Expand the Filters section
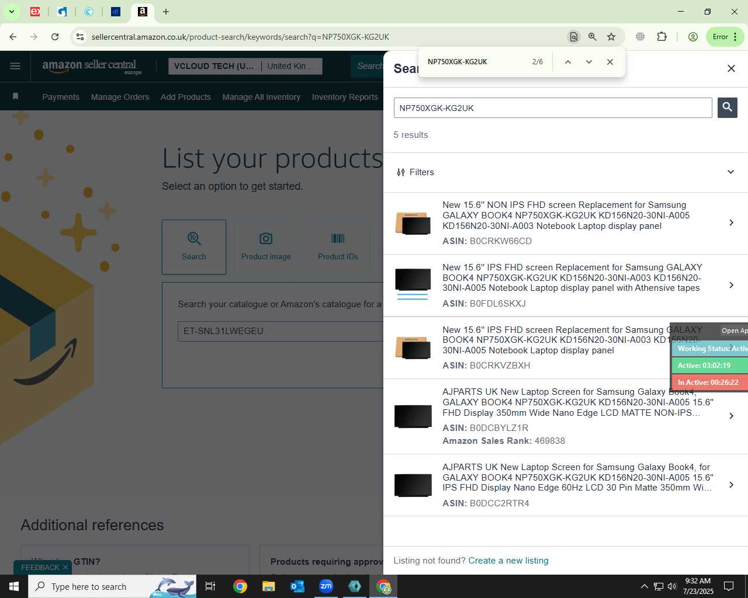This screenshot has height=598, width=748. (565, 172)
